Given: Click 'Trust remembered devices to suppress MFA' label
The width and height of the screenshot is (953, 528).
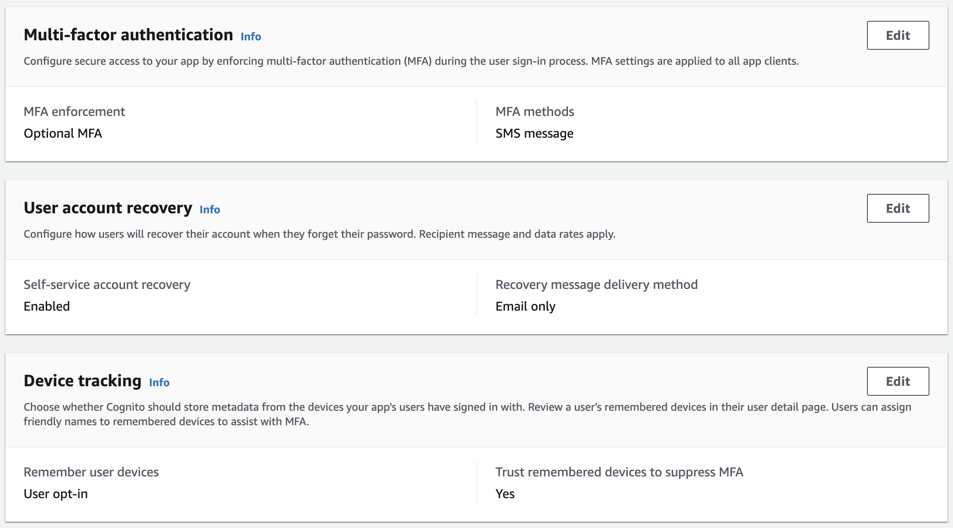Looking at the screenshot, I should (x=619, y=472).
